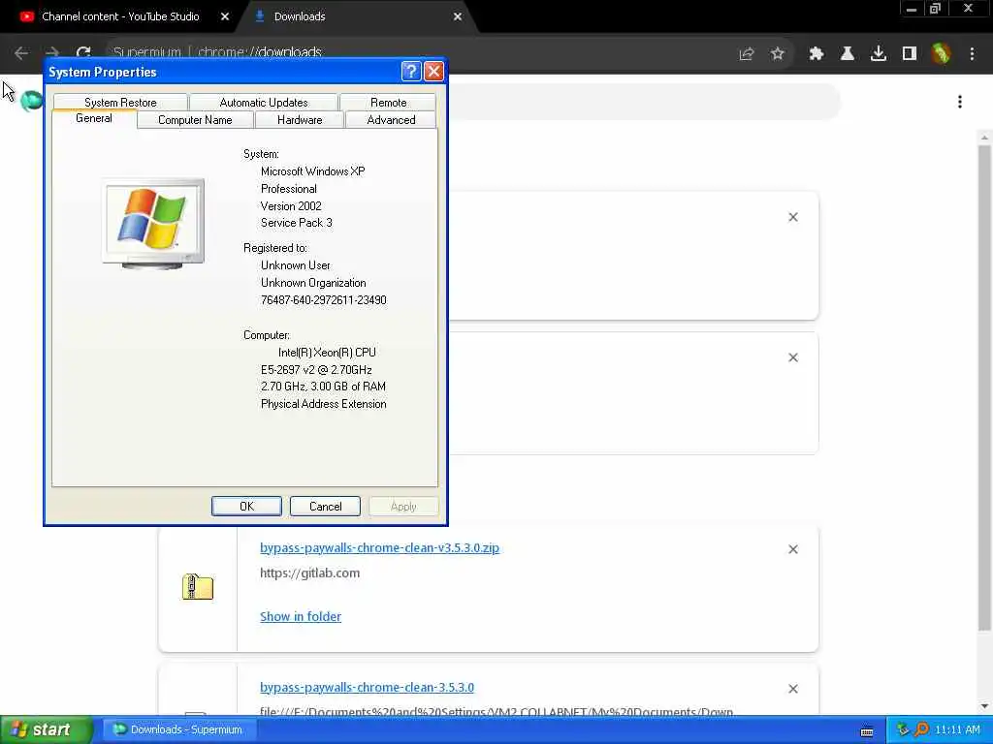This screenshot has width=993, height=744.
Task: Toggle the side panel icon
Action: (910, 54)
